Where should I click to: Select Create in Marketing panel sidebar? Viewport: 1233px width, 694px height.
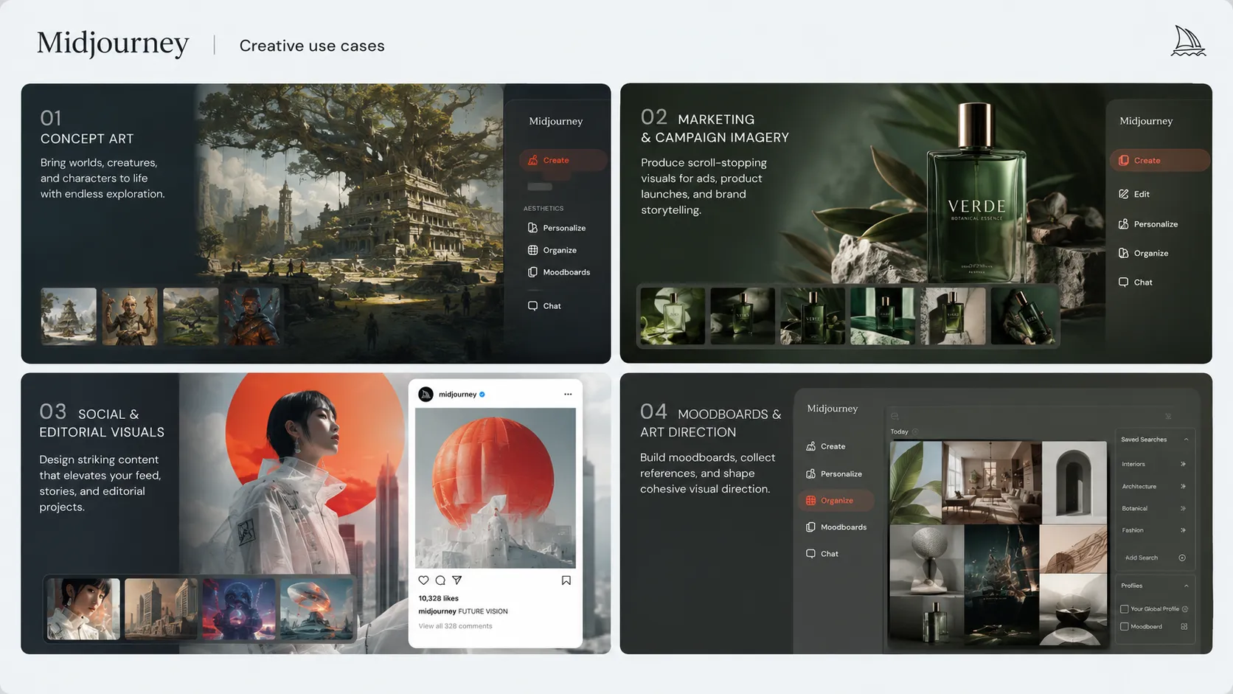[x=1159, y=160]
